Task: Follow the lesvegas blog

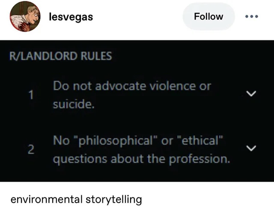Action: click(208, 17)
